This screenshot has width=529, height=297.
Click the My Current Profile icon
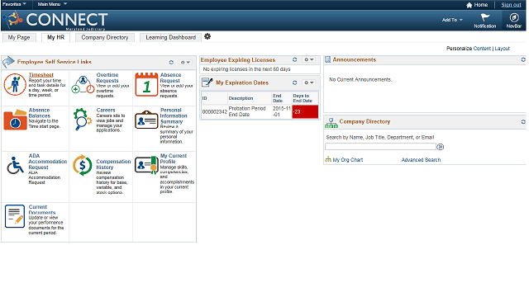[146, 165]
